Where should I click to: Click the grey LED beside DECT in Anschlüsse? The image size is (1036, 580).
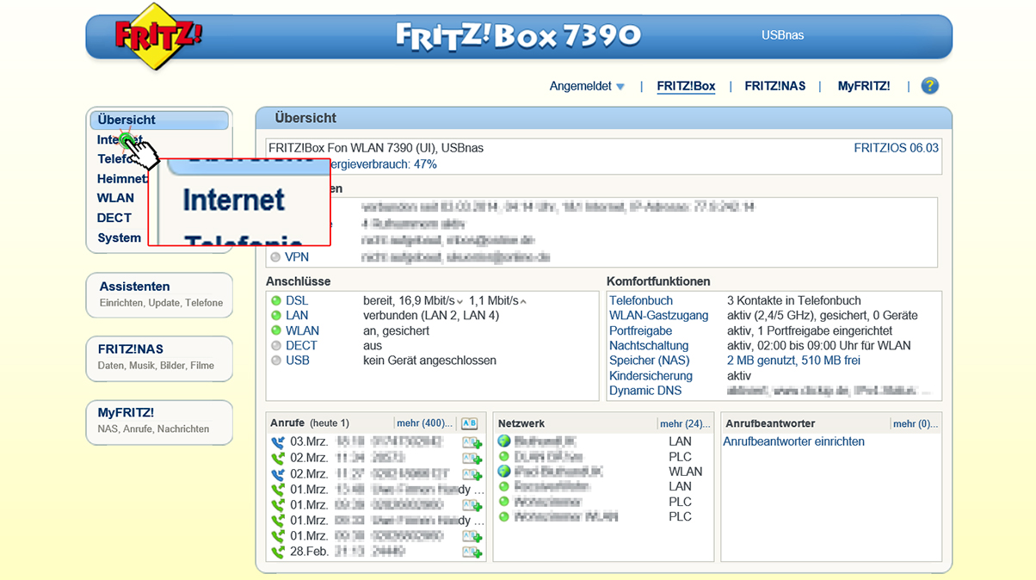tap(276, 346)
